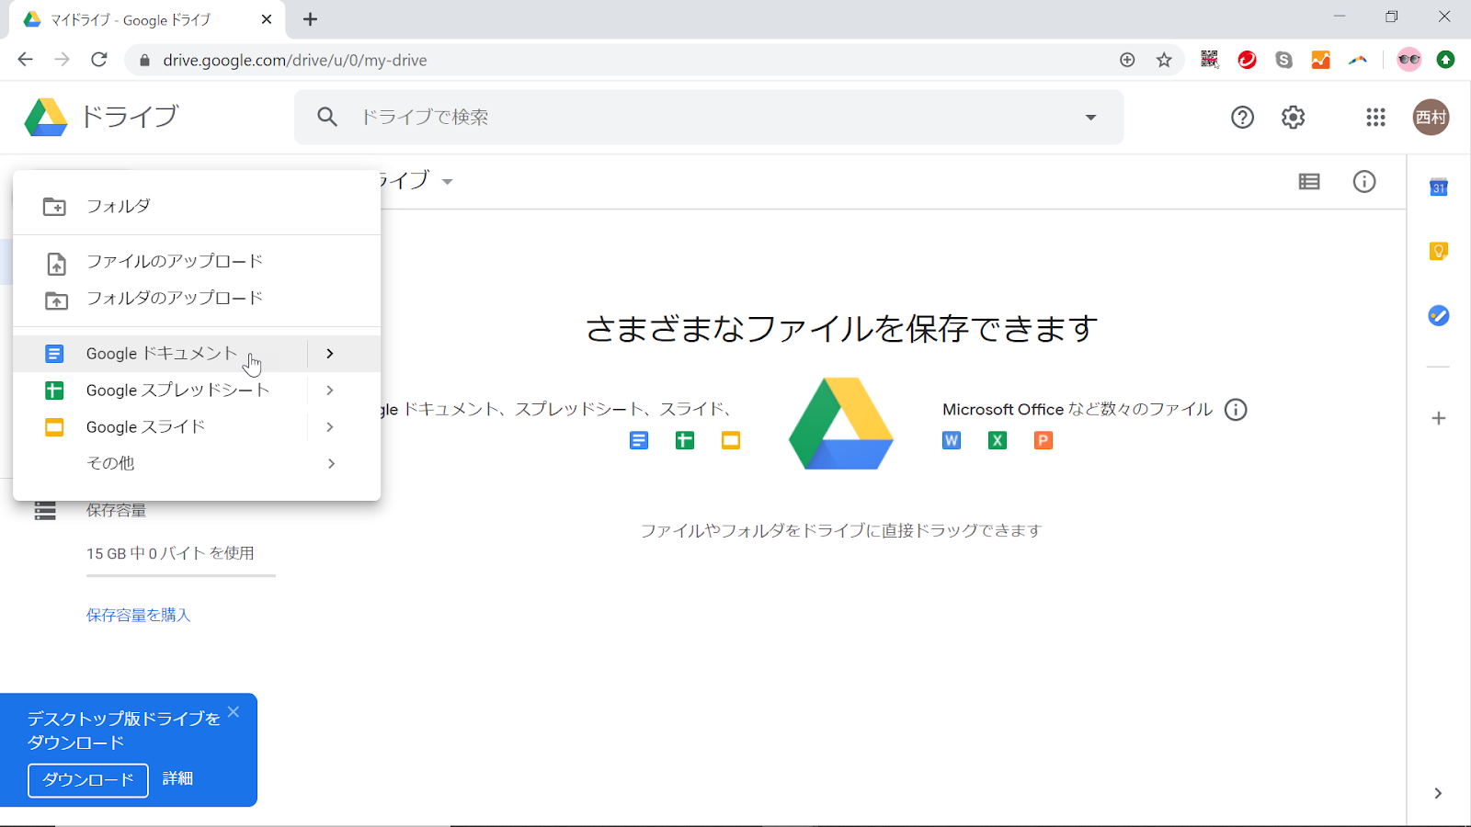Screen dimensions: 1471x827
Task: Click info icon beside Microsoft Office text
Action: (1236, 410)
